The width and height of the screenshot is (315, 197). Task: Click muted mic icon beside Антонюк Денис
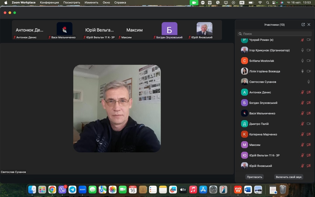pyautogui.click(x=302, y=92)
